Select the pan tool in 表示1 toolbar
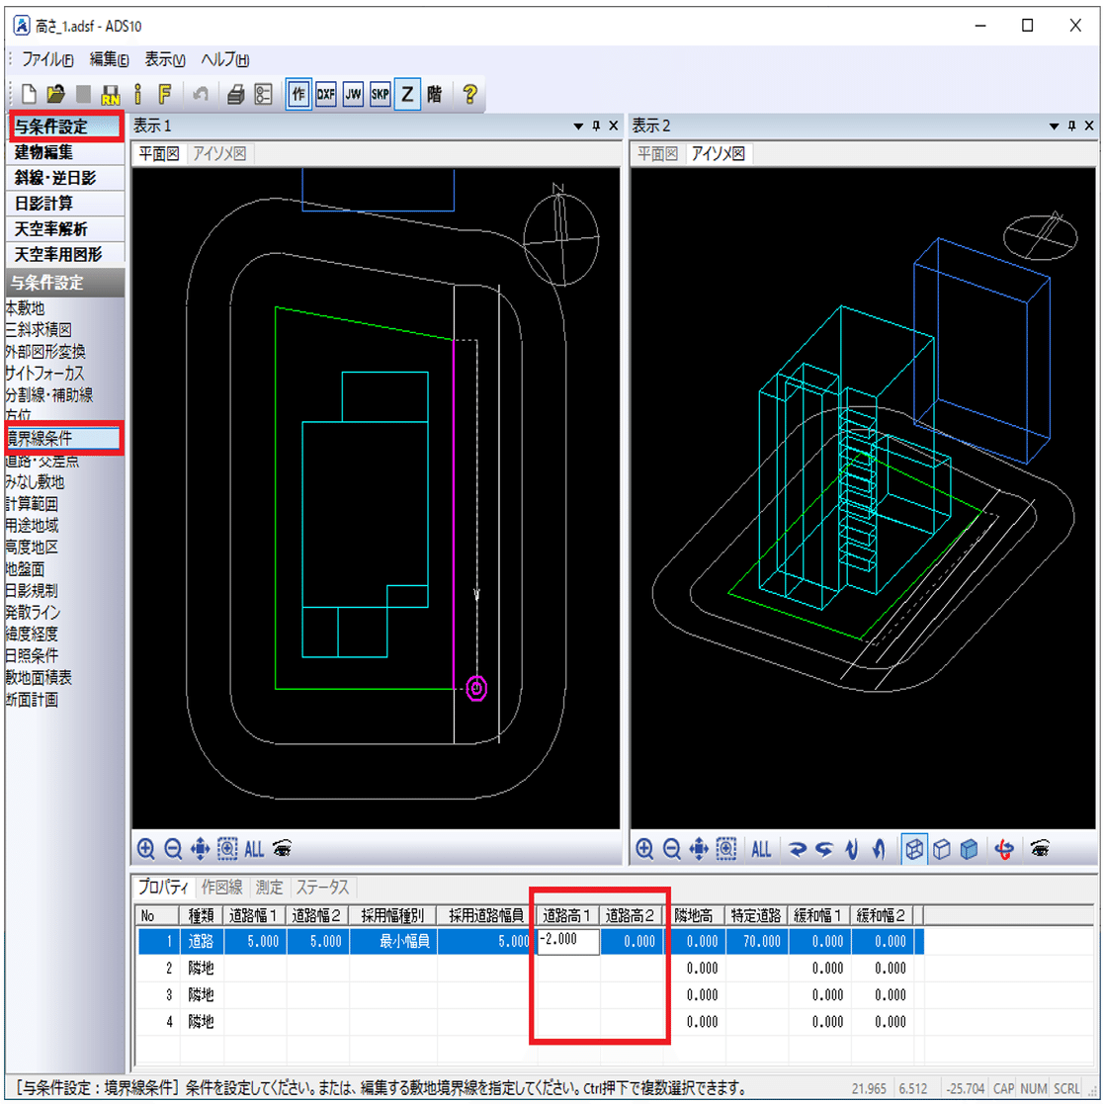 [x=200, y=849]
